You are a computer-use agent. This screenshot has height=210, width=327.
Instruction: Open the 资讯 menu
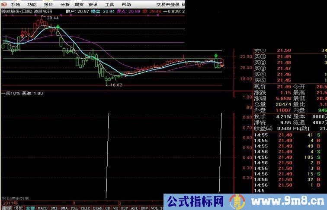point(93,4)
